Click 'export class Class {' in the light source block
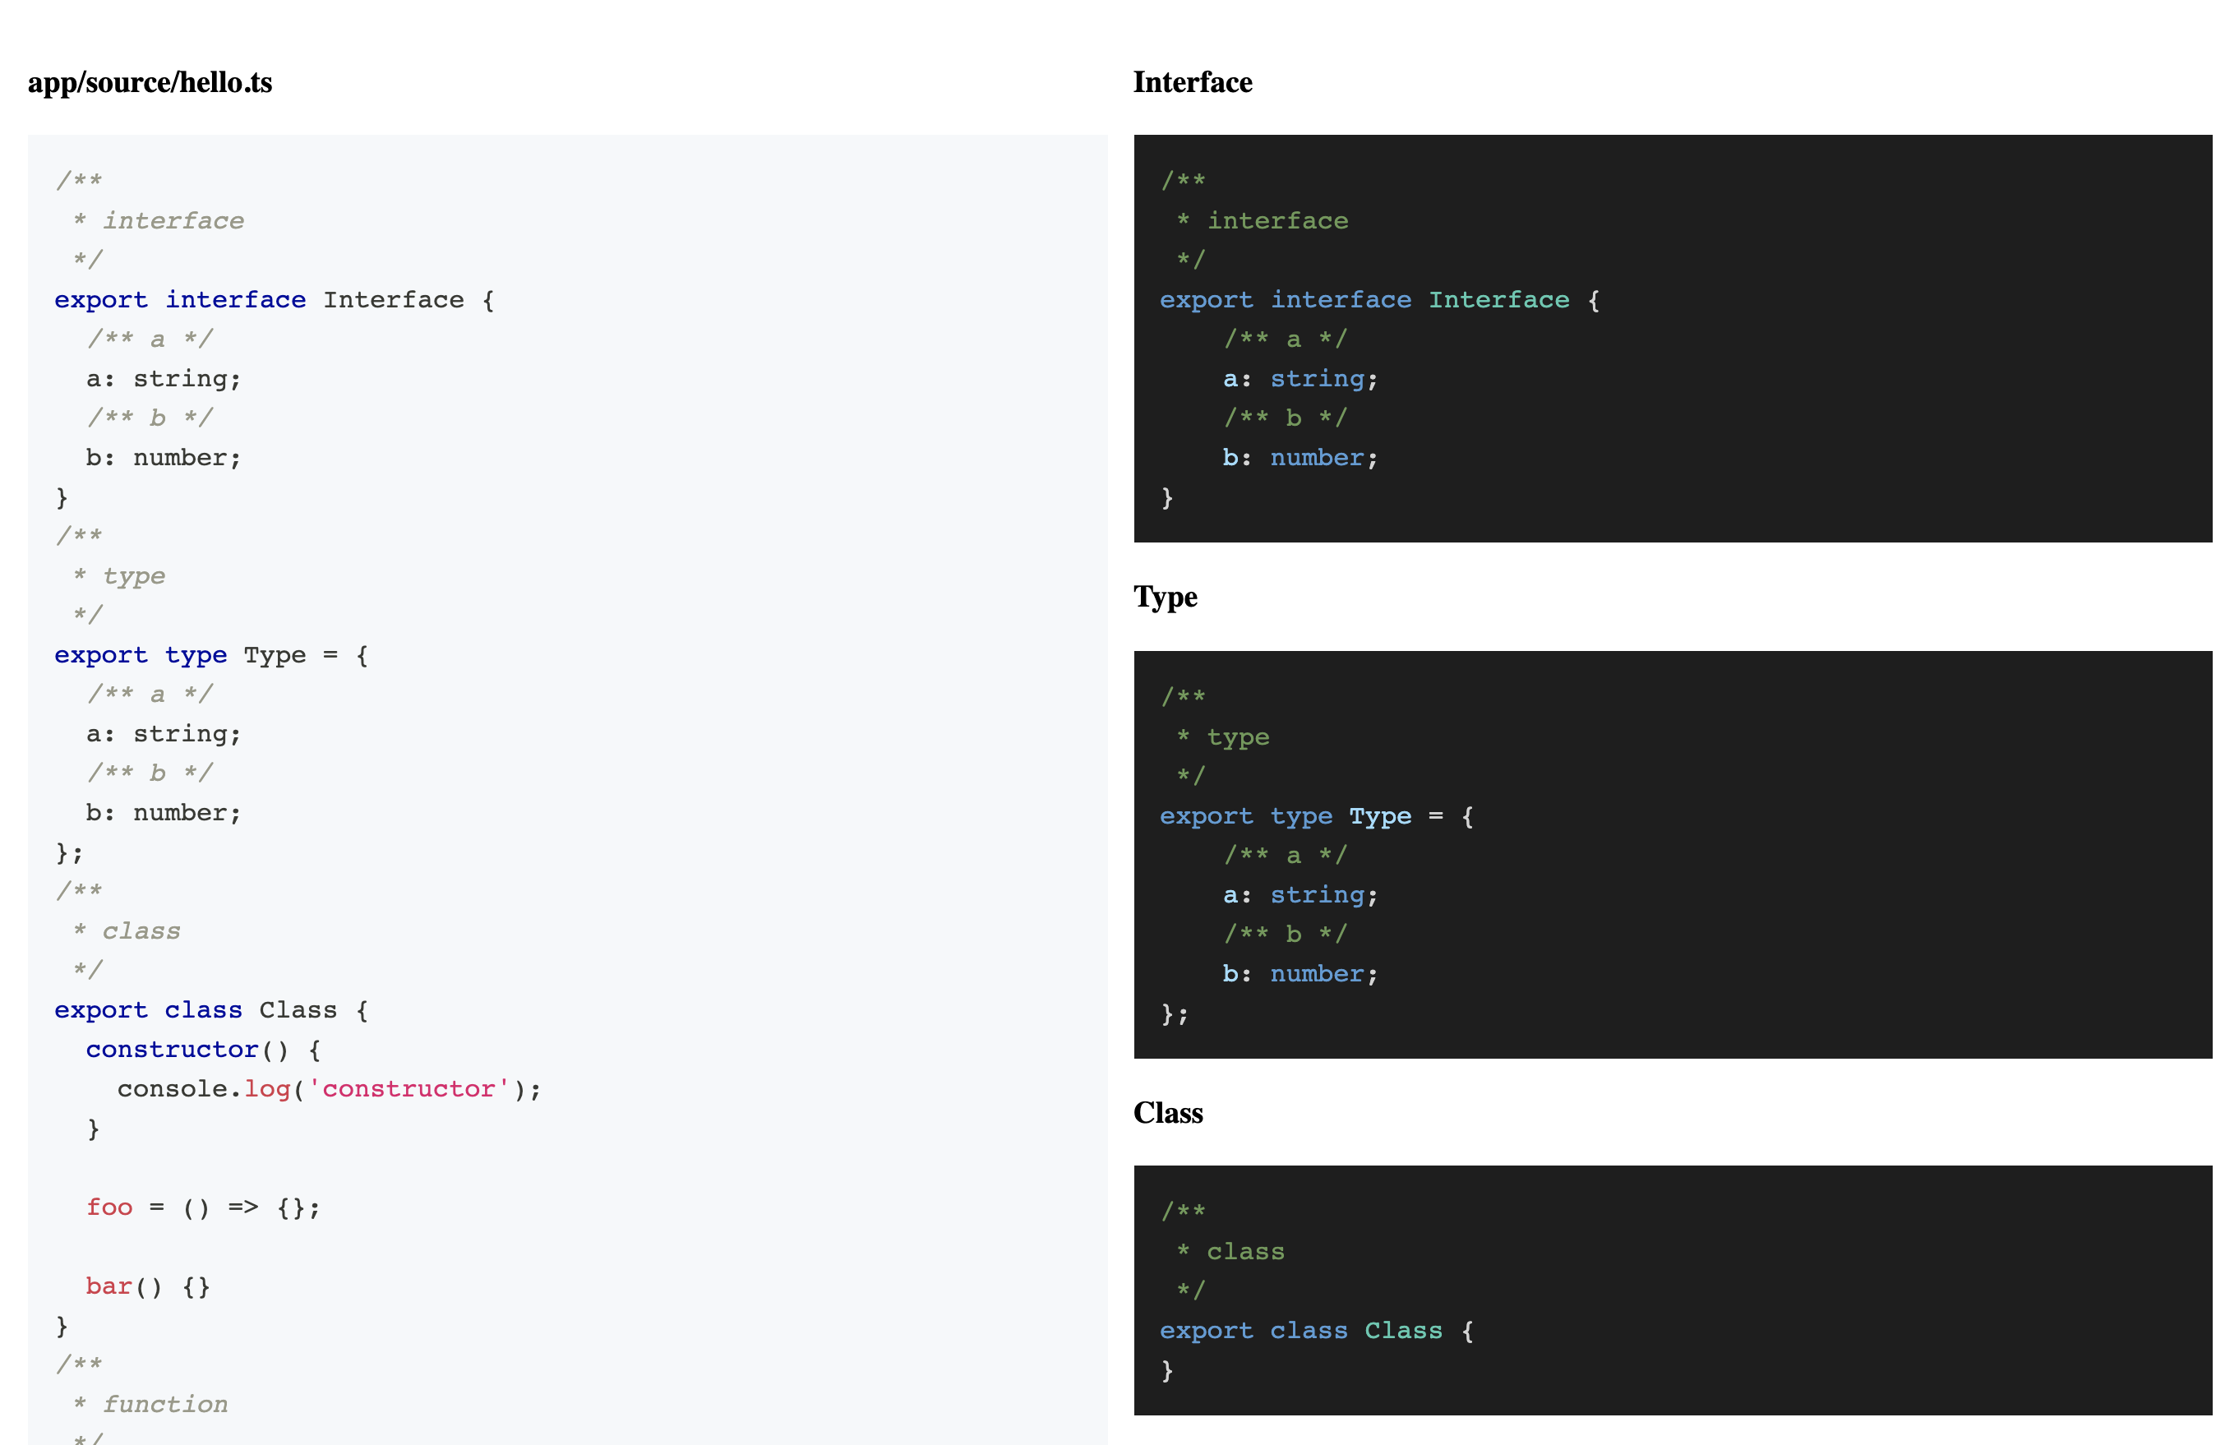Image resolution: width=2239 pixels, height=1445 pixels. click(x=210, y=1010)
